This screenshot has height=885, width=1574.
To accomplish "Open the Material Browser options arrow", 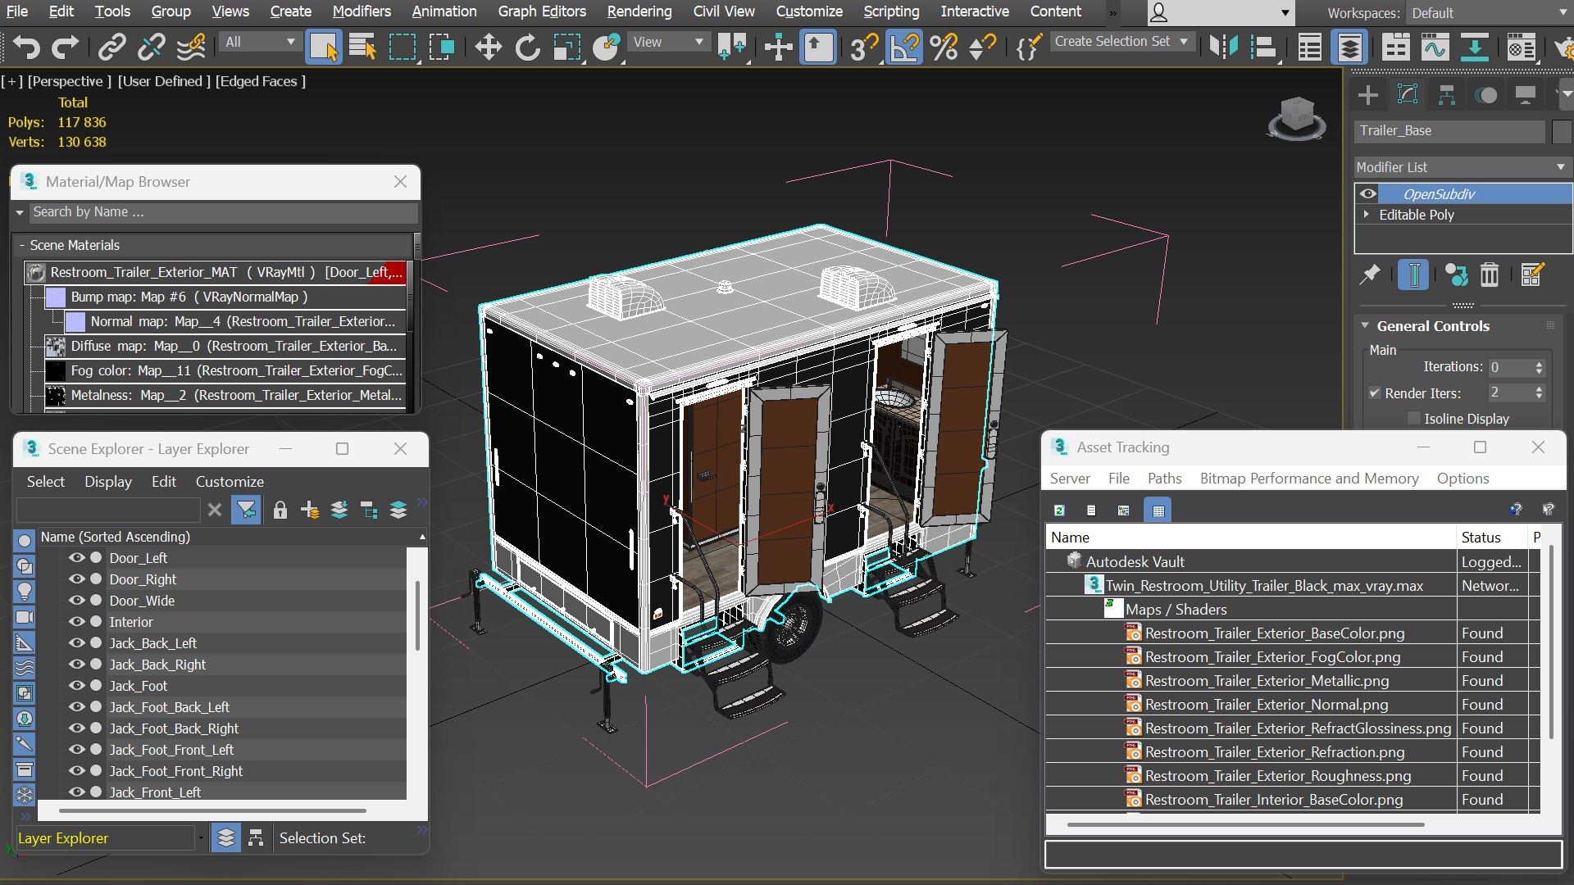I will pyautogui.click(x=20, y=212).
